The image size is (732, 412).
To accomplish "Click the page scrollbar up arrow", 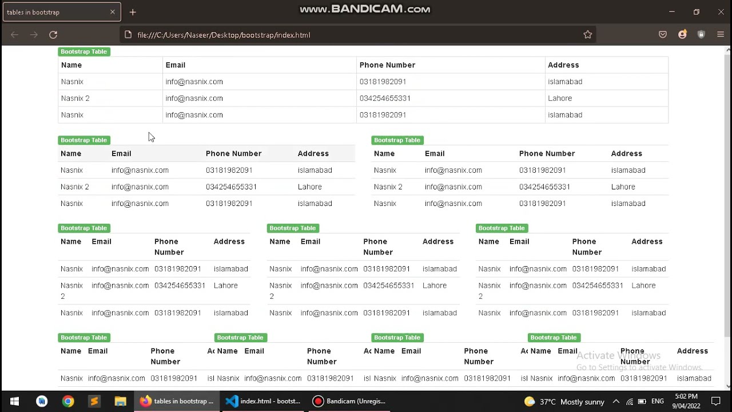I will (727, 50).
